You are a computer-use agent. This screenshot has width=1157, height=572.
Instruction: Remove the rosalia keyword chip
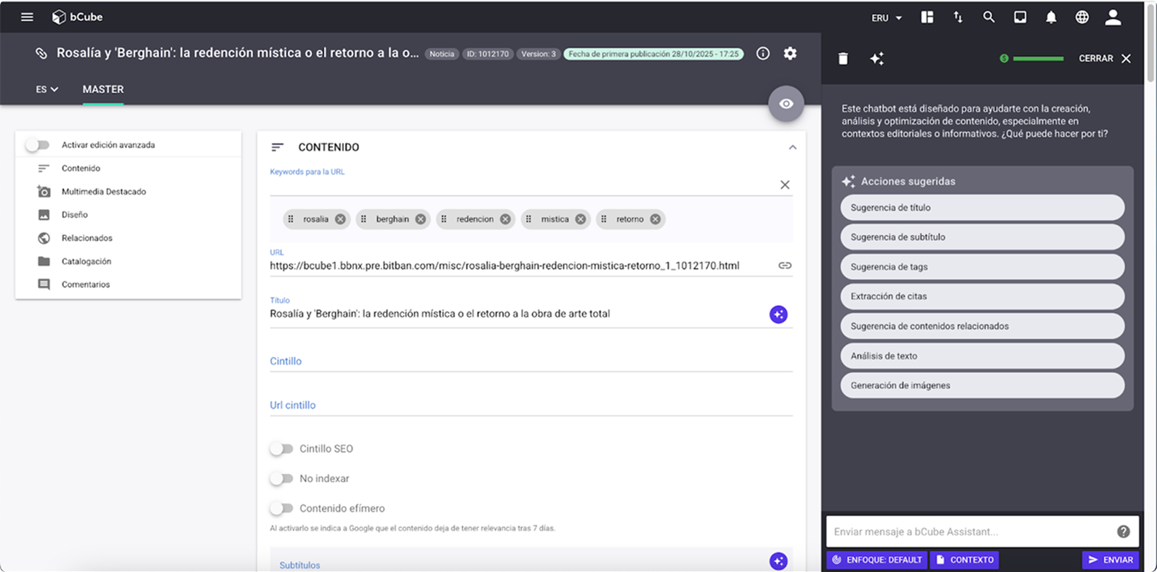(340, 219)
